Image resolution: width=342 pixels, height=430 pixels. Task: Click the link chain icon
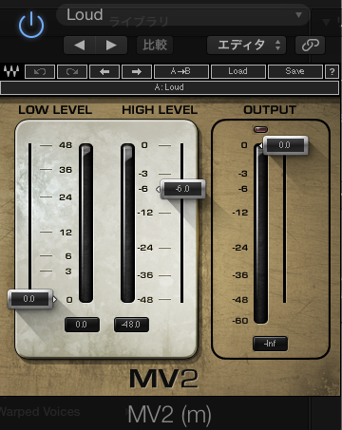[x=310, y=45]
